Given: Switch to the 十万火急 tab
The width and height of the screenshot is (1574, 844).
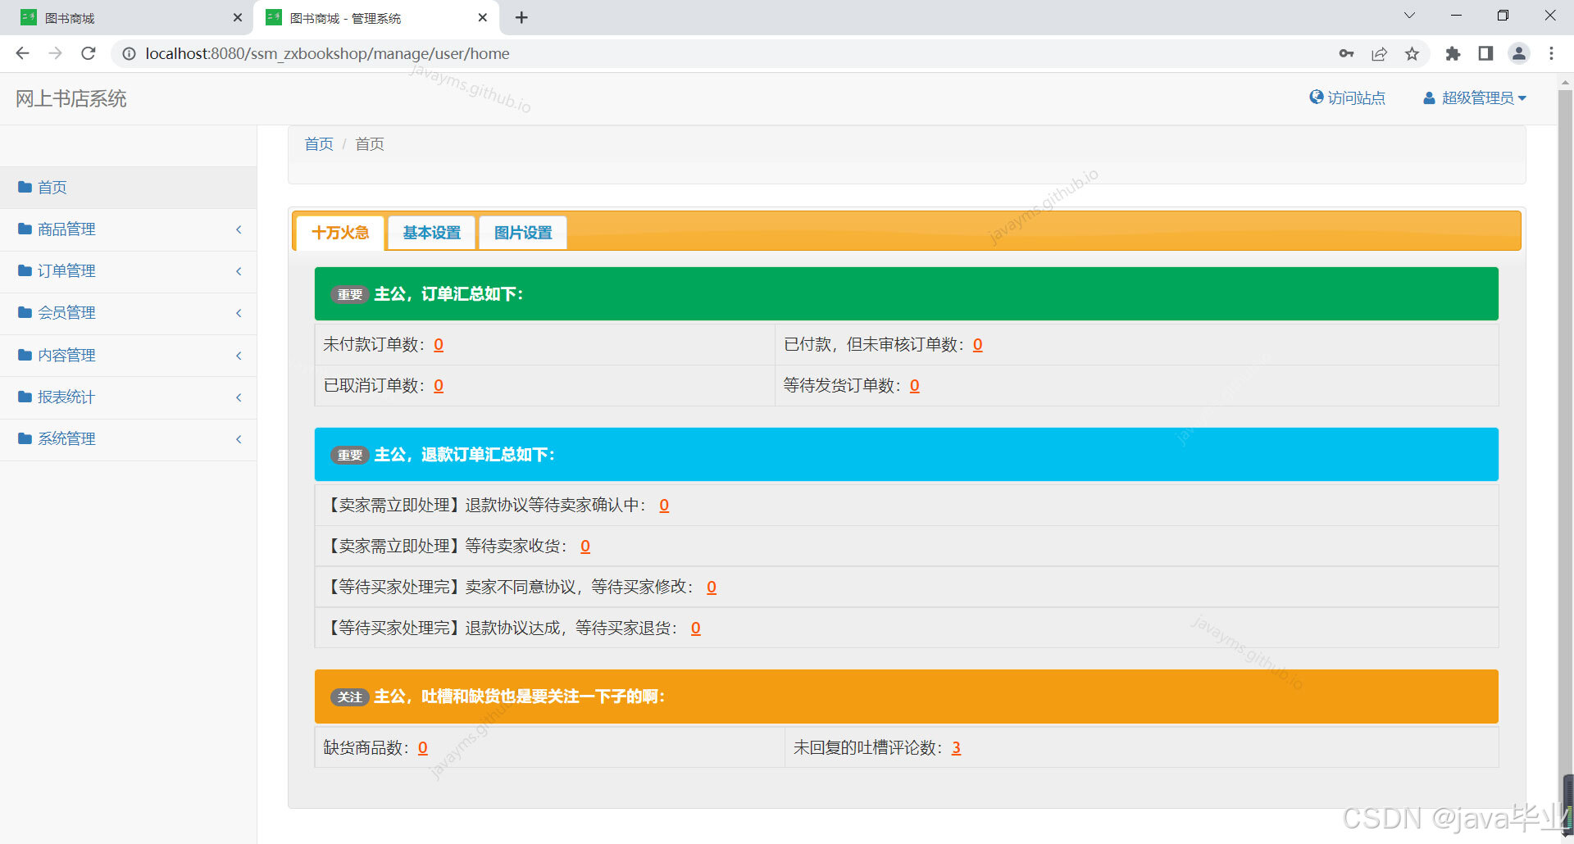Looking at the screenshot, I should 340,233.
